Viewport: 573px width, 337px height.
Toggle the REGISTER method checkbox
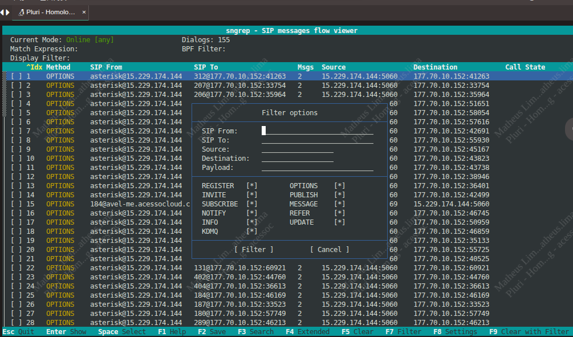[x=251, y=186]
